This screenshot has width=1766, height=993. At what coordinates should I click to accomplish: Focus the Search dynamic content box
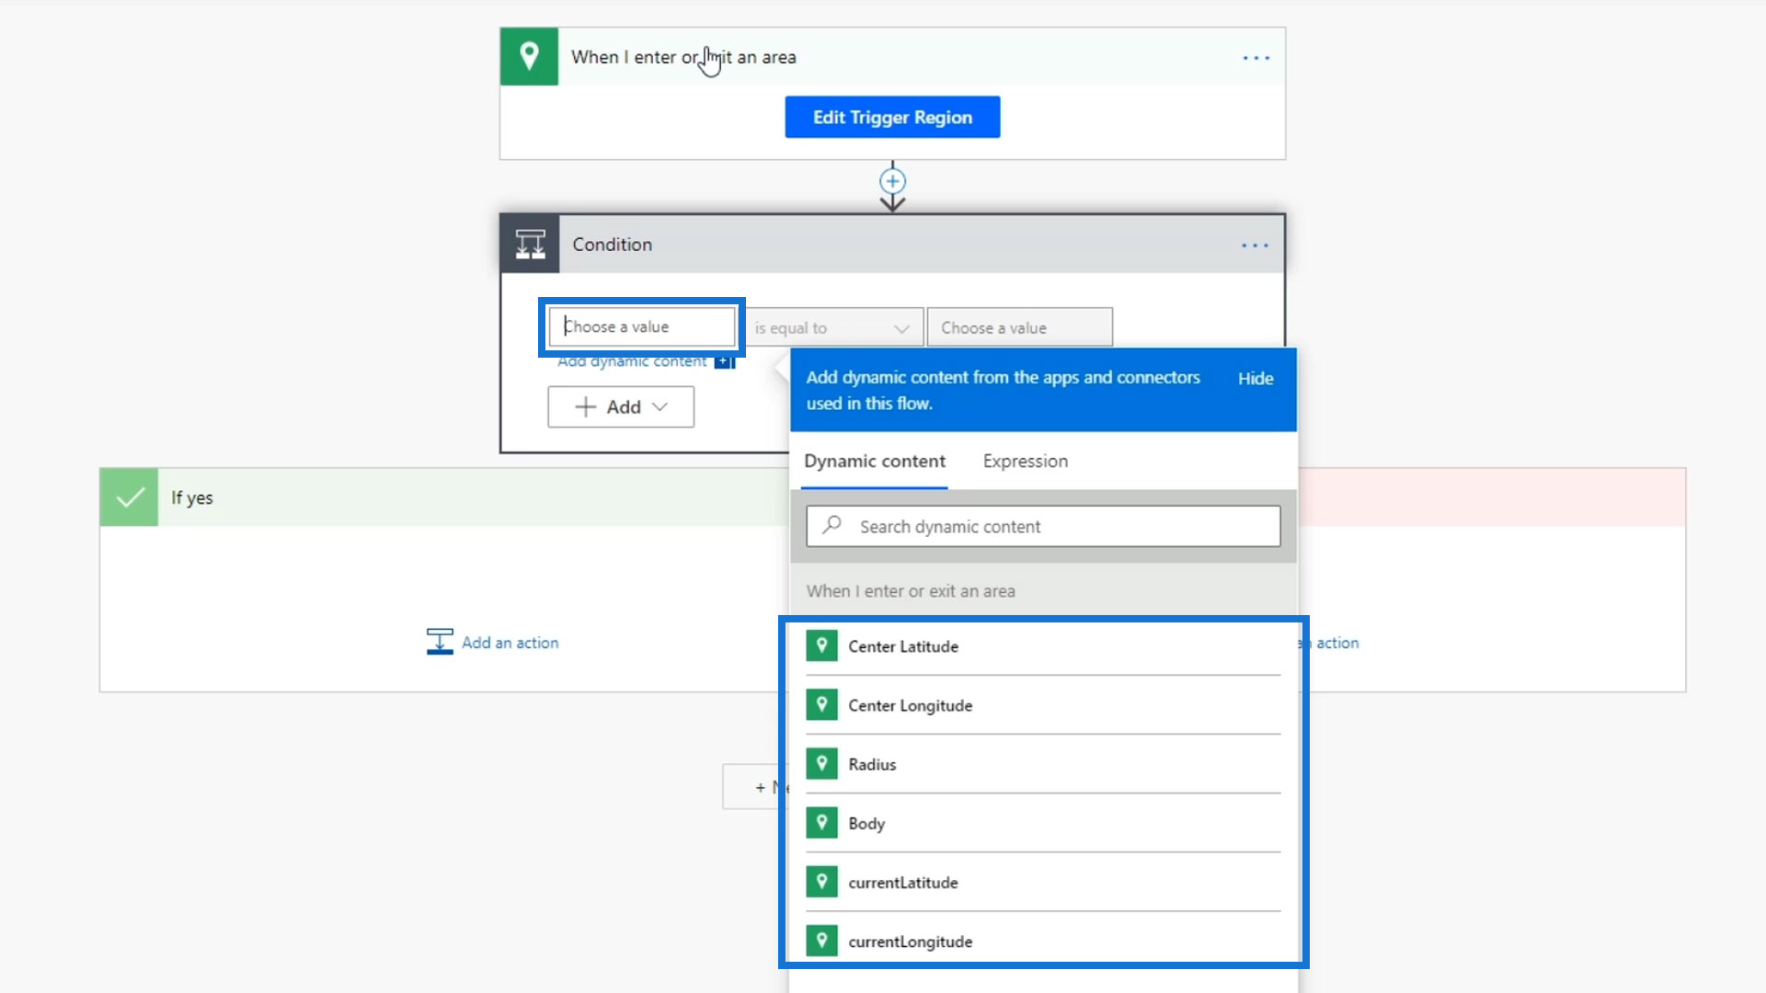point(1043,526)
